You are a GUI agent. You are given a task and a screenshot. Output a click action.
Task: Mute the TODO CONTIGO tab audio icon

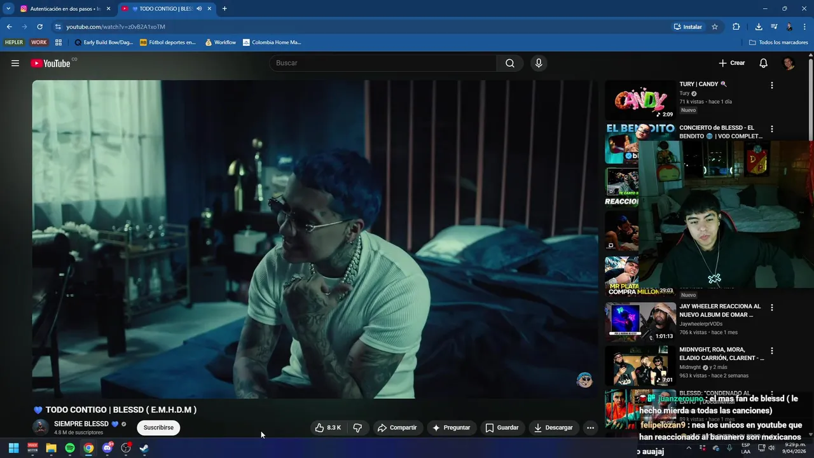pyautogui.click(x=199, y=9)
